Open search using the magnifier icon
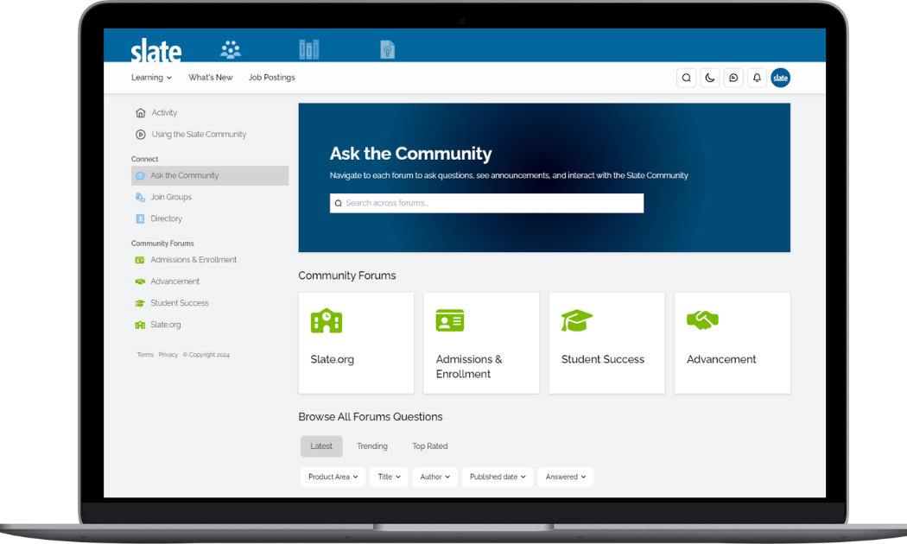 point(686,78)
